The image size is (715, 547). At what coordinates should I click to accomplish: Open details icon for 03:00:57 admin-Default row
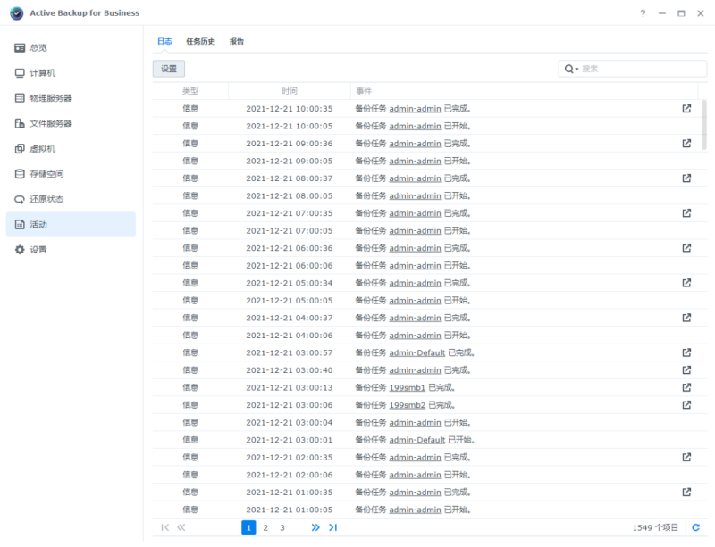[686, 352]
